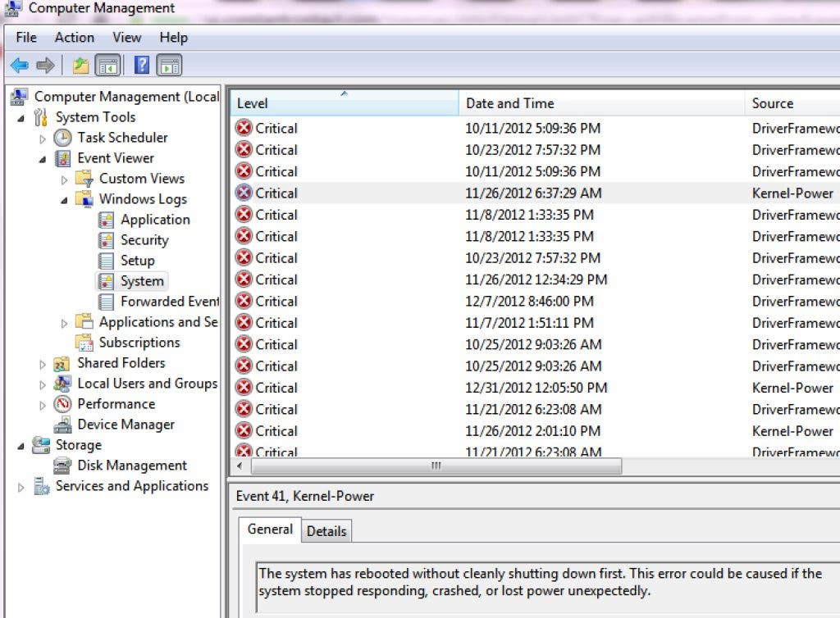Collapse the Storage node

(x=21, y=446)
